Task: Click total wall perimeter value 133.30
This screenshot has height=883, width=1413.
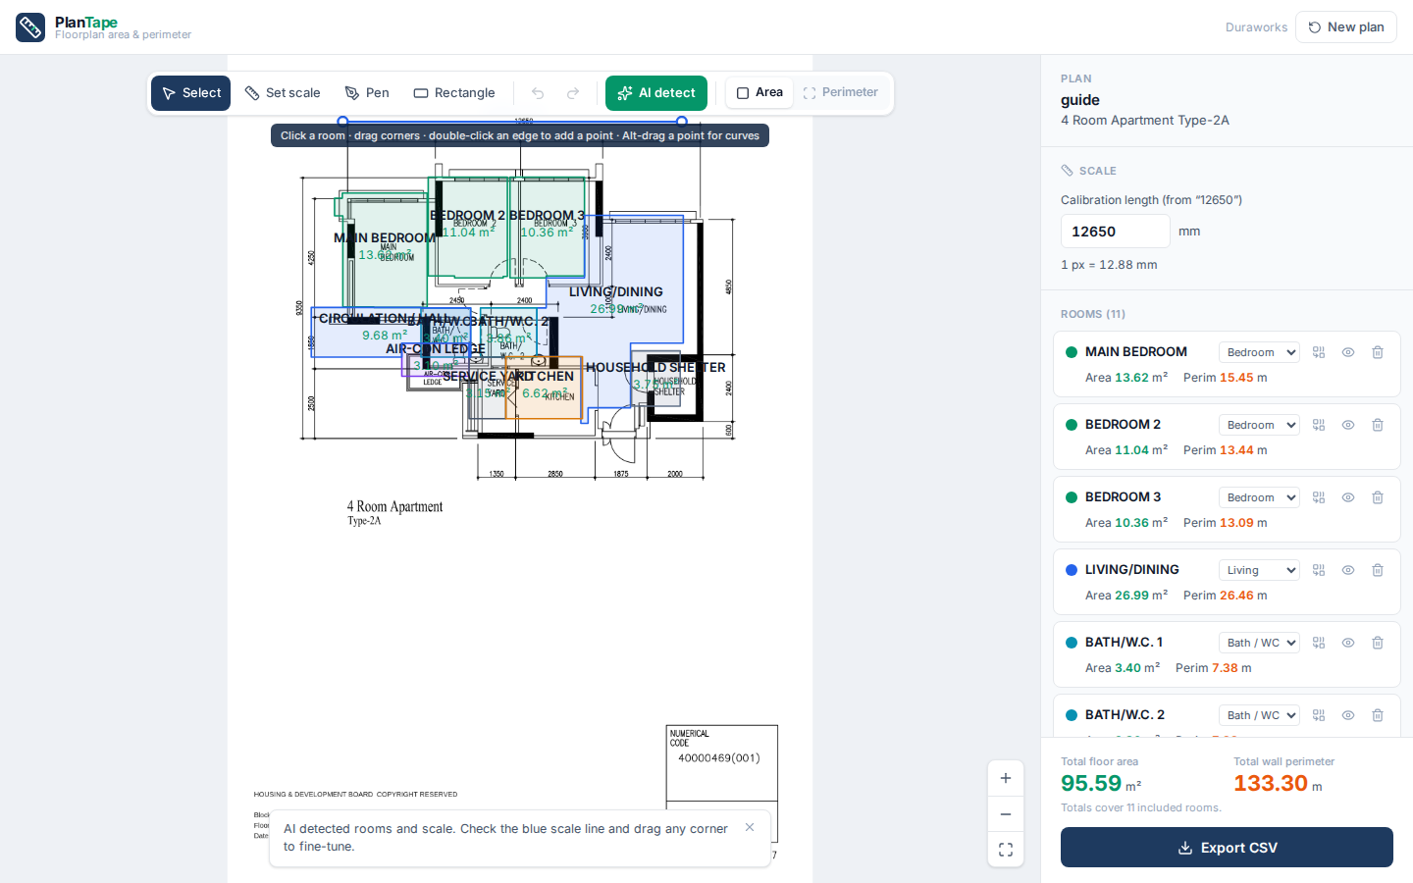Action: [x=1271, y=783]
